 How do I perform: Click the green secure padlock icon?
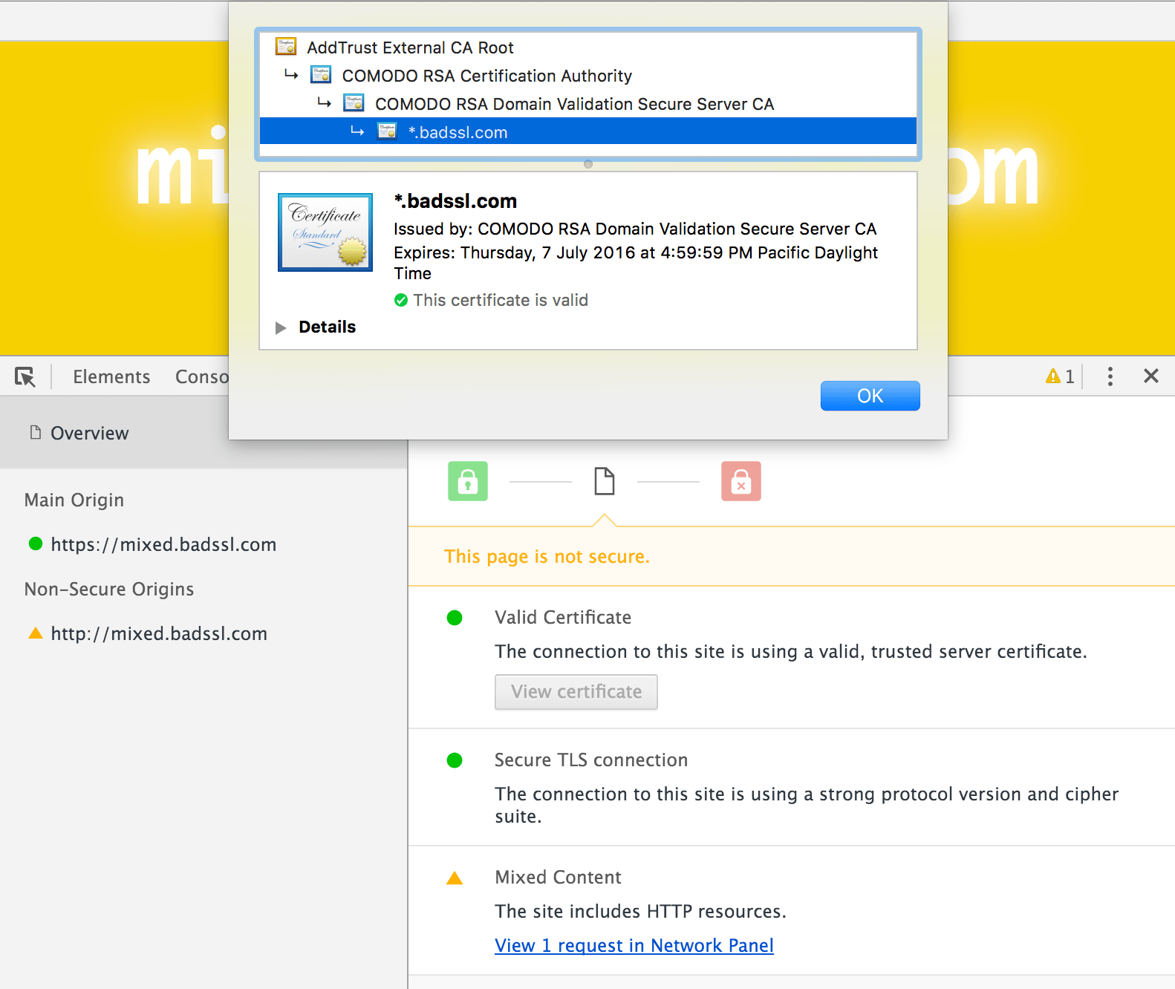tap(468, 481)
